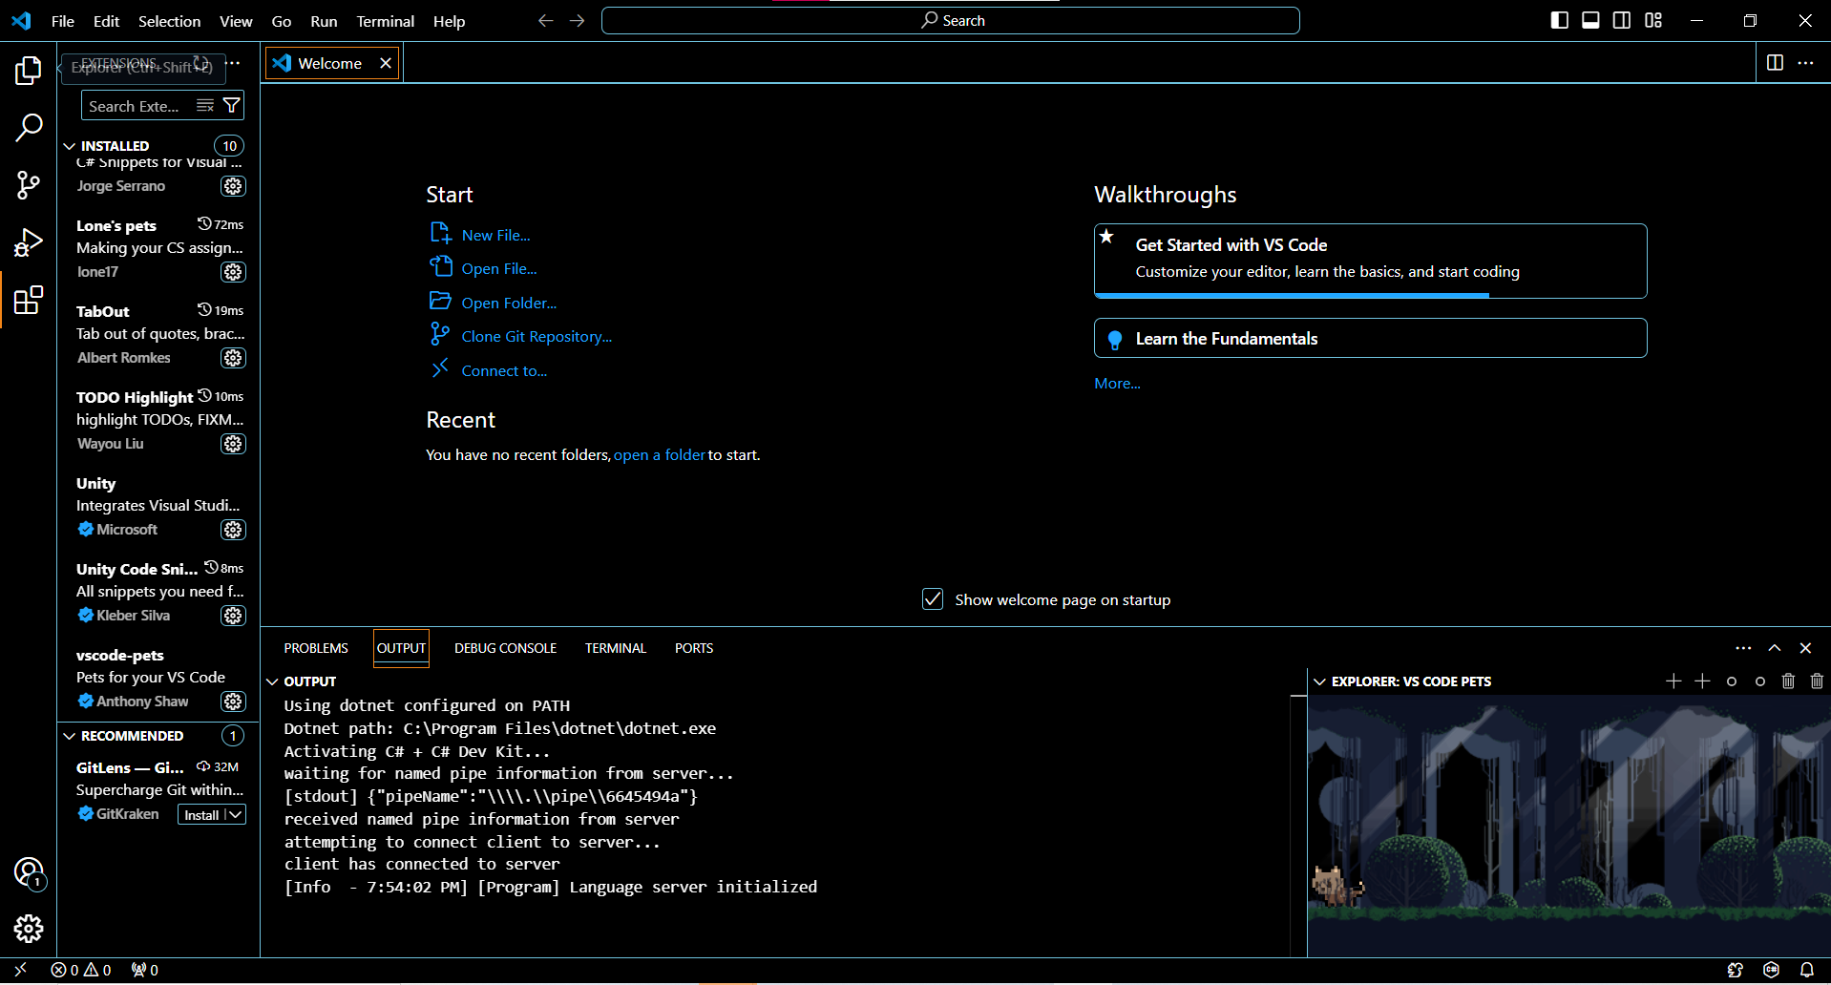The image size is (1831, 985).
Task: Install the GitLens extension
Action: [x=201, y=814]
